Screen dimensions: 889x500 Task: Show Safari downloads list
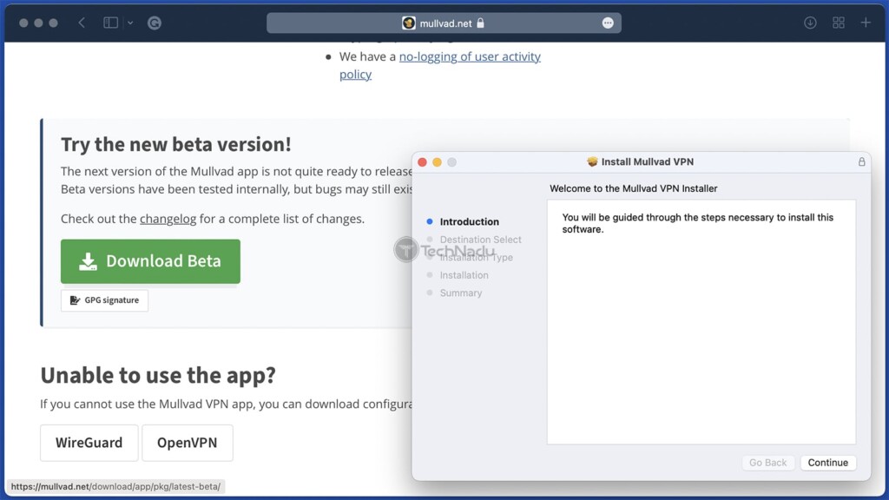point(810,23)
